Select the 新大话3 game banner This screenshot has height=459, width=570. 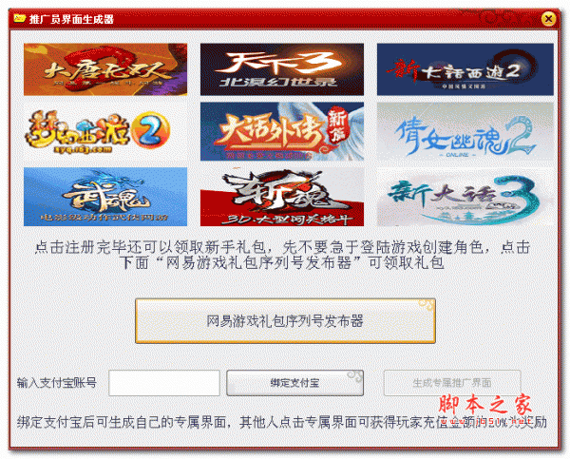point(465,197)
